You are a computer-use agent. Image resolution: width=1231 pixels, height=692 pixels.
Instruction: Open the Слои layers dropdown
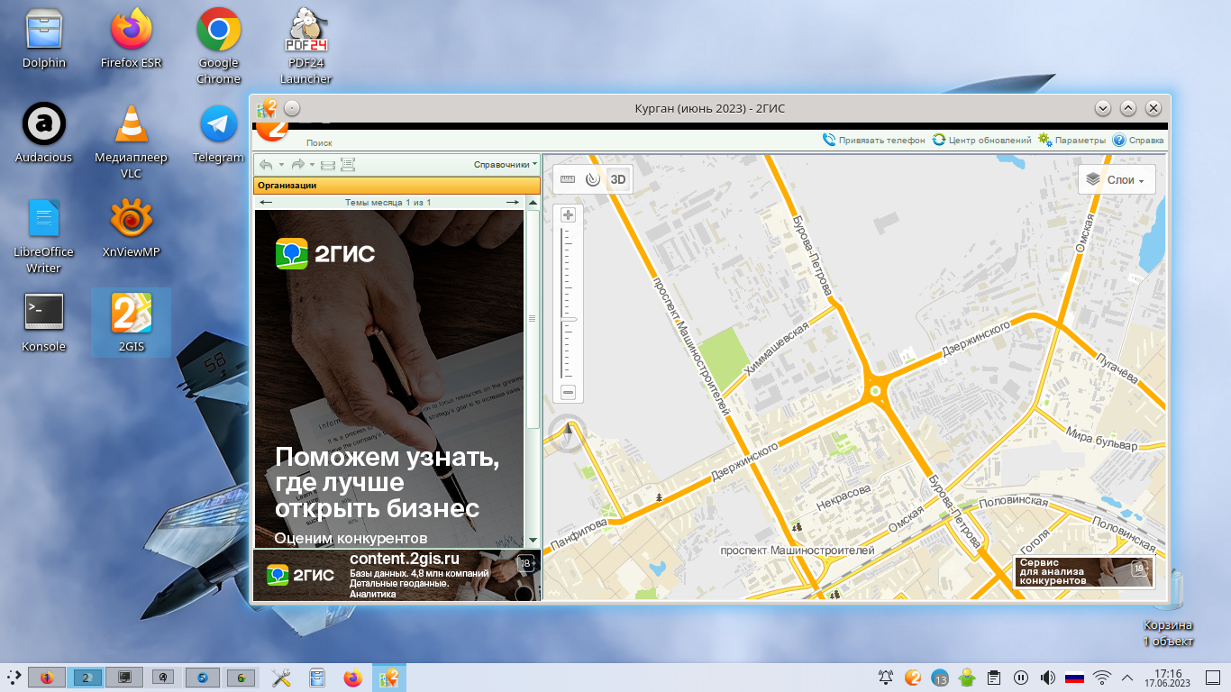(x=1117, y=179)
